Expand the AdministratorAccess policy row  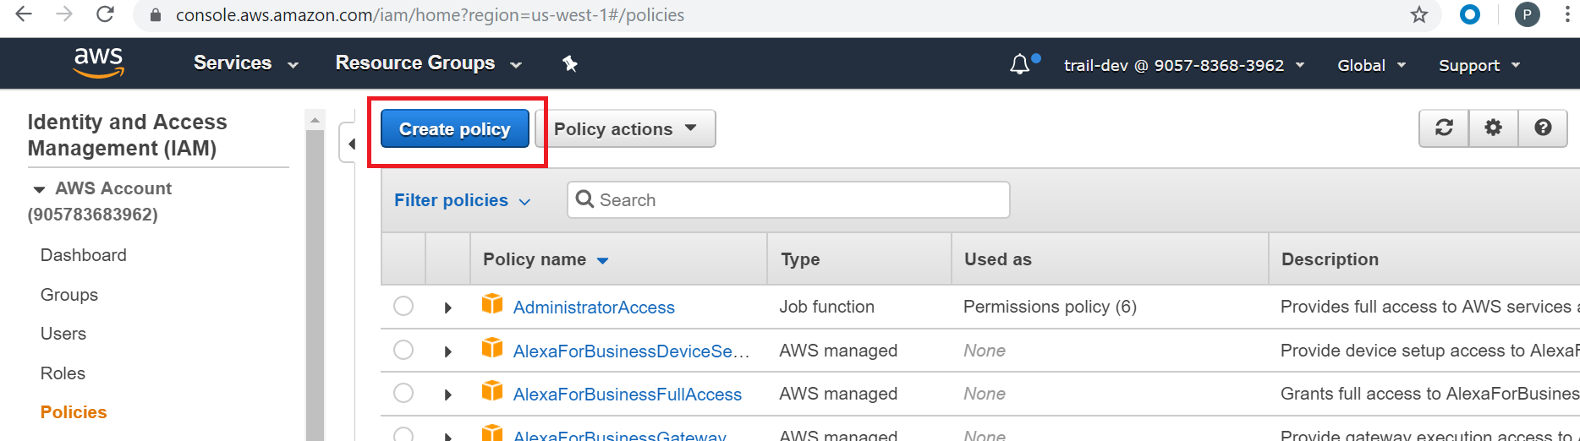448,308
